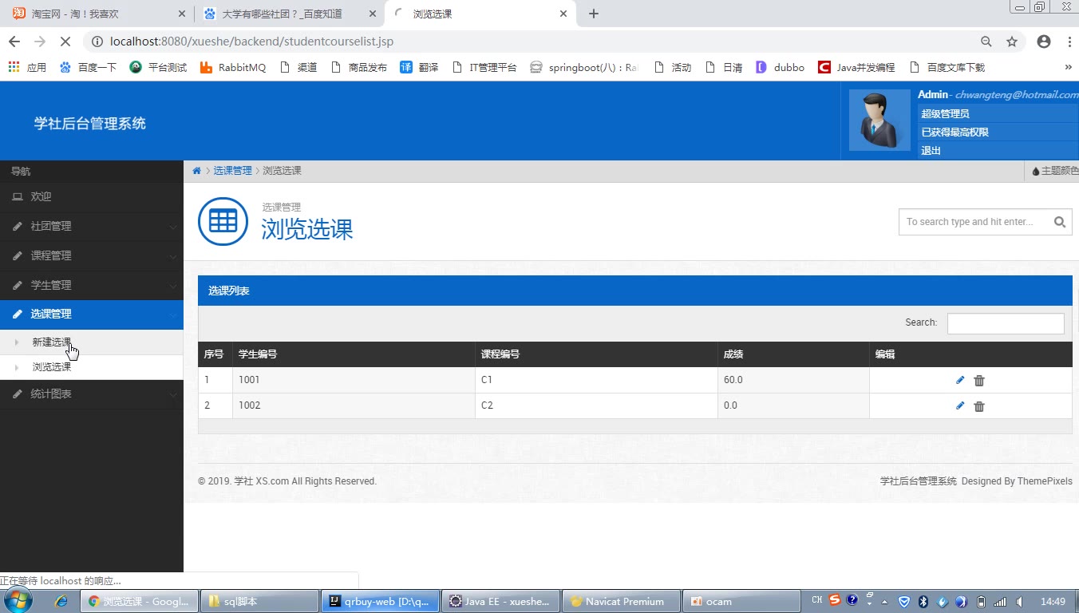Expand 社团管理 sidebar menu
The height and width of the screenshot is (613, 1079).
[x=92, y=226]
